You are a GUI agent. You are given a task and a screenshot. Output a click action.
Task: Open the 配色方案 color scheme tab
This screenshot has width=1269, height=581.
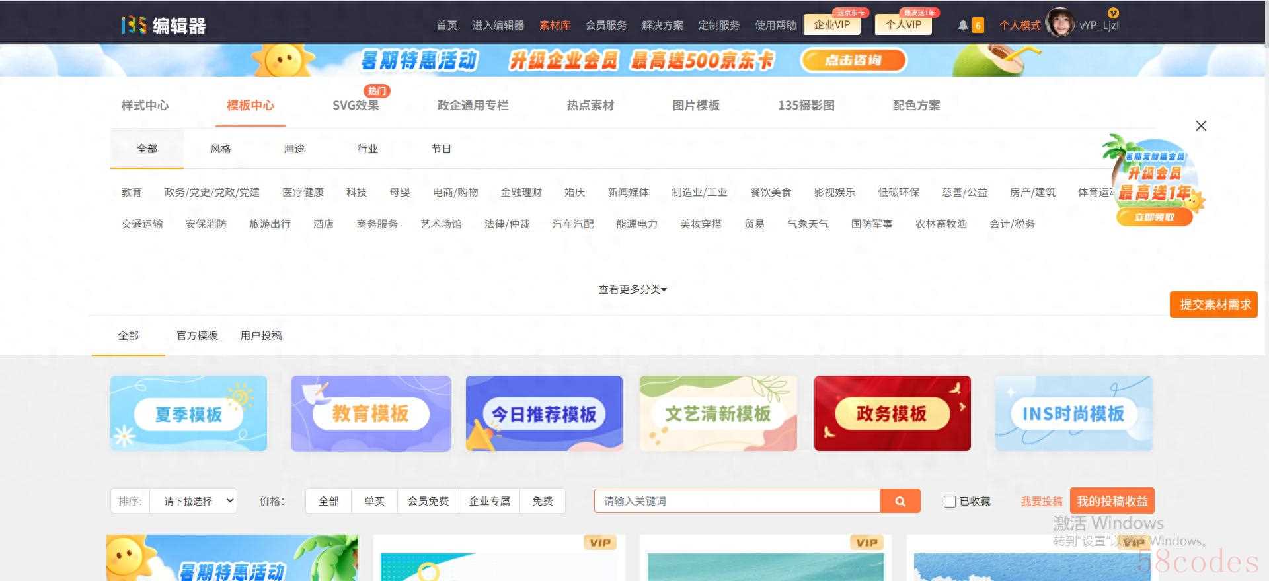[916, 105]
